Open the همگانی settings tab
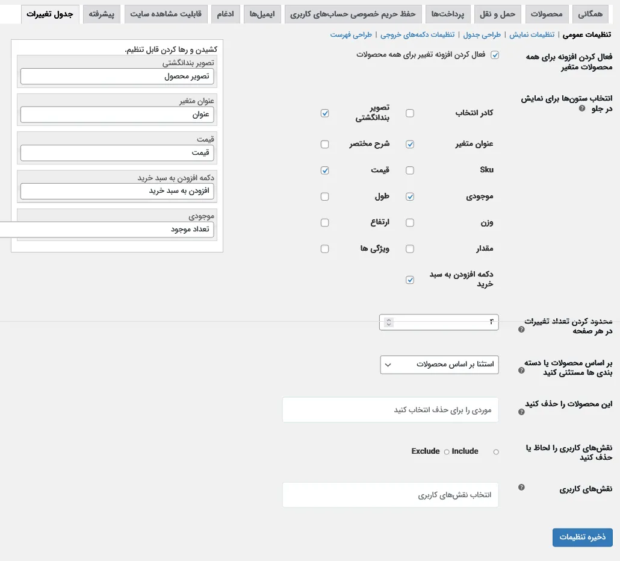Image resolution: width=620 pixels, height=561 pixels. [590, 14]
